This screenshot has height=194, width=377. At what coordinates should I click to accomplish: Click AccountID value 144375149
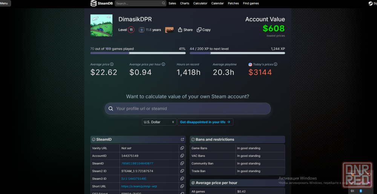click(x=130, y=156)
